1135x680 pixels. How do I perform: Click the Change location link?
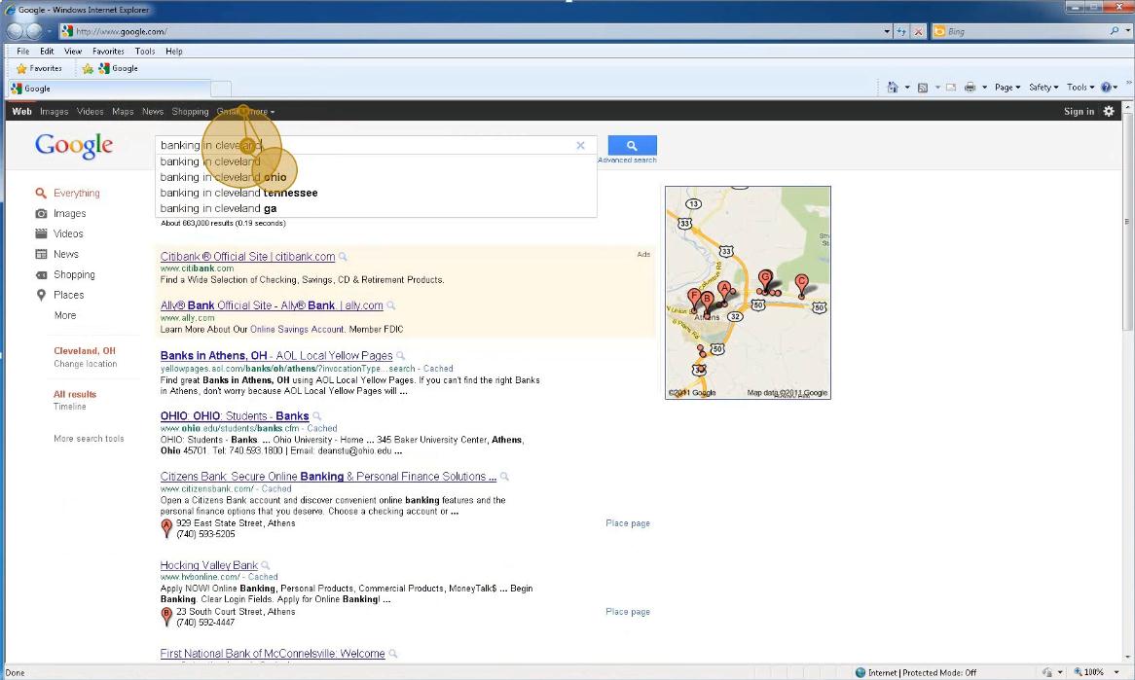click(x=85, y=364)
